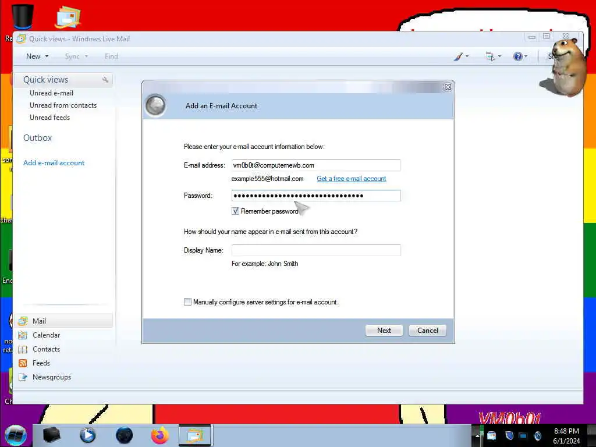Image resolution: width=596 pixels, height=447 pixels.
Task: Launch Windows Media Player from the taskbar
Action: pyautogui.click(x=88, y=435)
